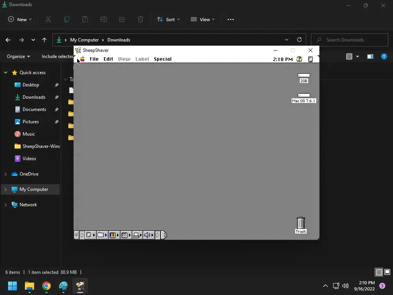
Task: Click the Control Strip close box
Action: coord(76,235)
